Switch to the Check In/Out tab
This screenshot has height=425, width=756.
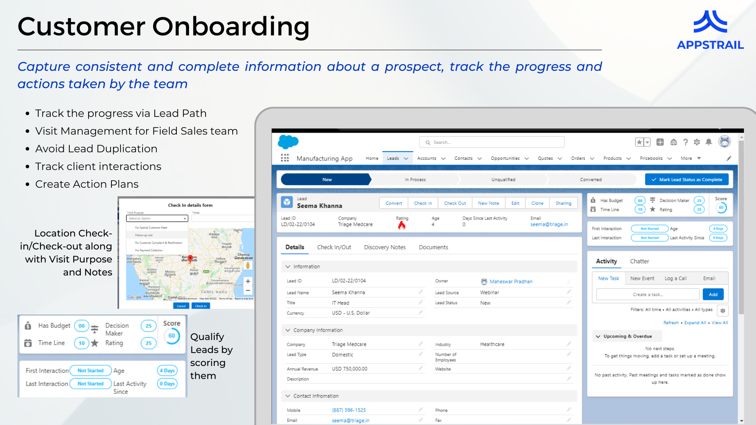point(334,247)
